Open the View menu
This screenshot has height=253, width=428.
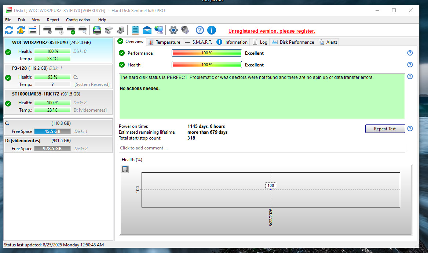36,20
